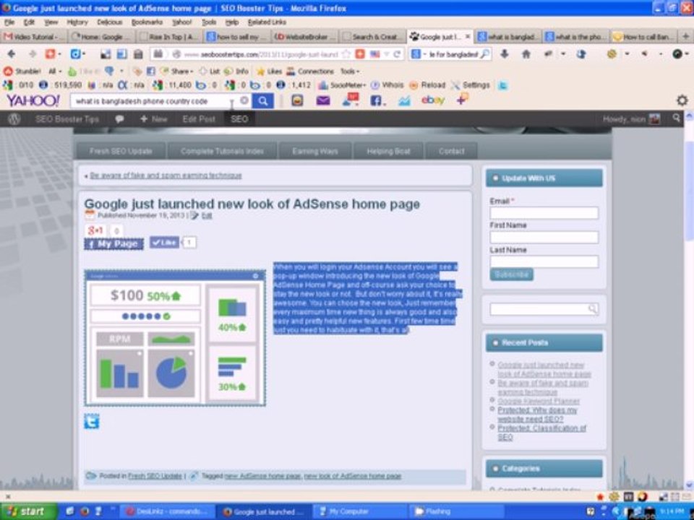Click Edit Post in the admin bar
The width and height of the screenshot is (694, 520).
(199, 119)
